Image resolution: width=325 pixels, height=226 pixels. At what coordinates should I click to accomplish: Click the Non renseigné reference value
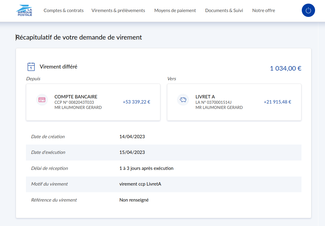(x=134, y=200)
